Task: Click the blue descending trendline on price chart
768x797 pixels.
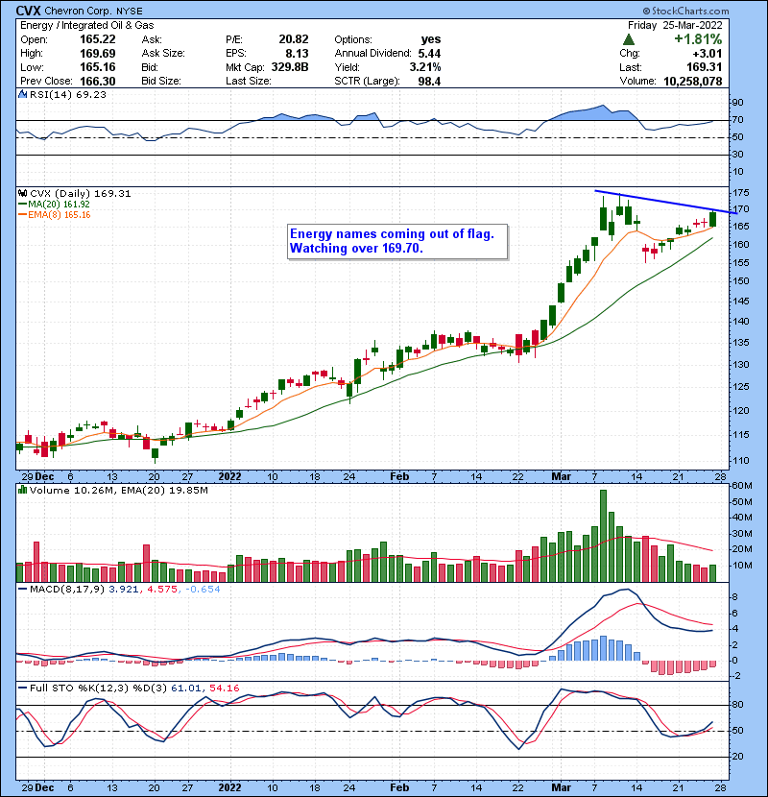Action: [x=666, y=202]
